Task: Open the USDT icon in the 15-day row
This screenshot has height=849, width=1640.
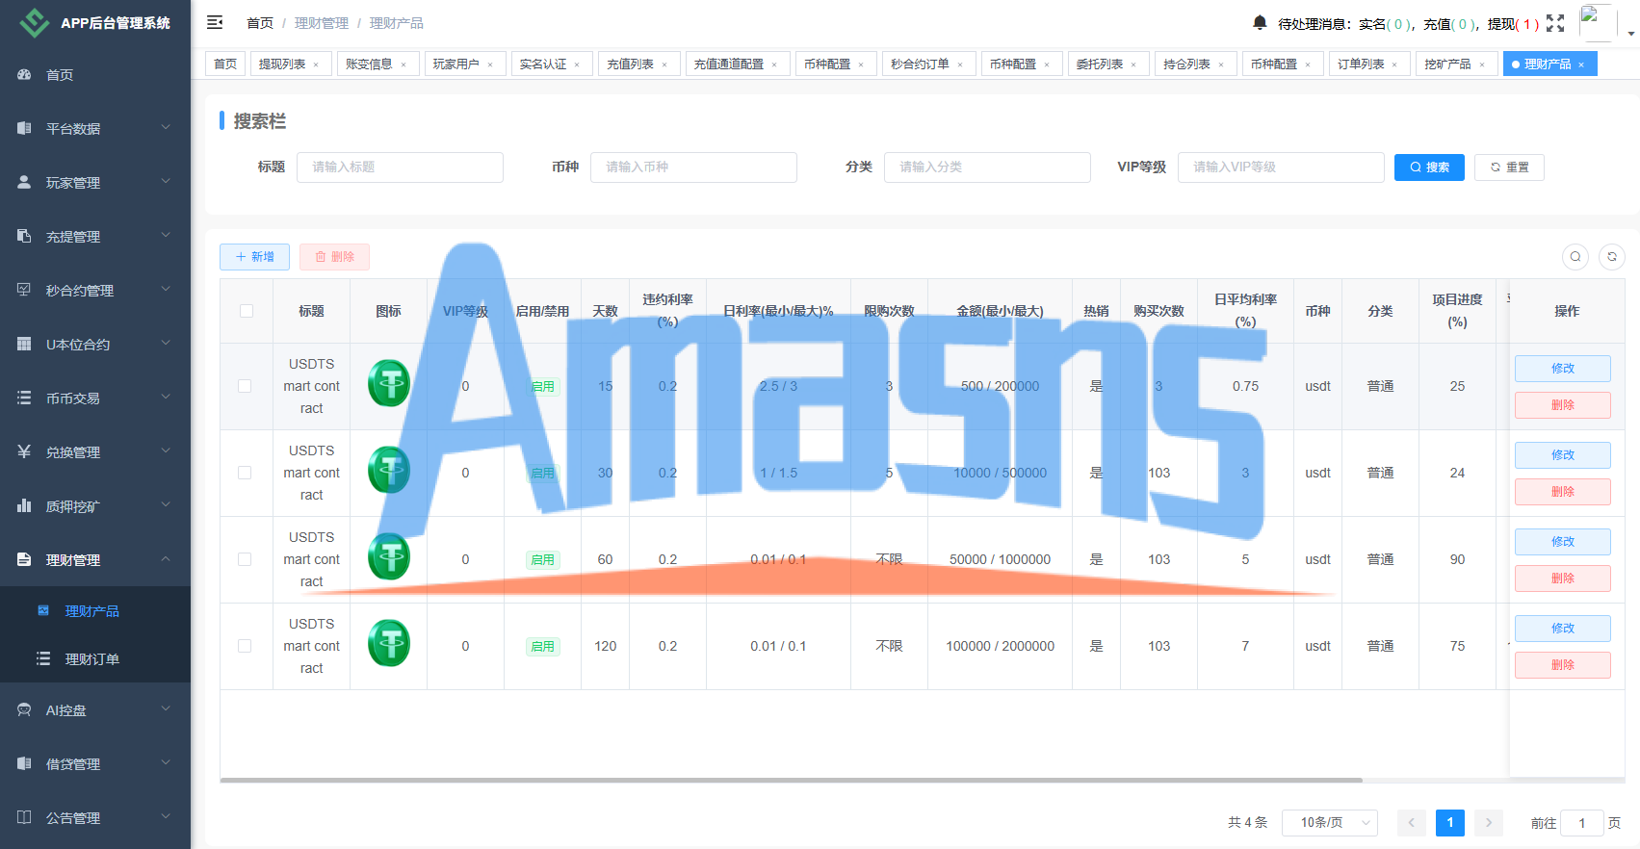Action: pyautogui.click(x=389, y=383)
